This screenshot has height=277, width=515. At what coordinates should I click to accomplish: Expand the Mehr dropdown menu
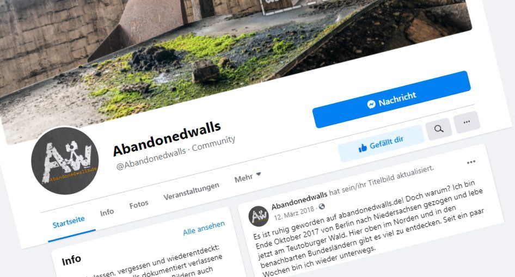point(248,177)
